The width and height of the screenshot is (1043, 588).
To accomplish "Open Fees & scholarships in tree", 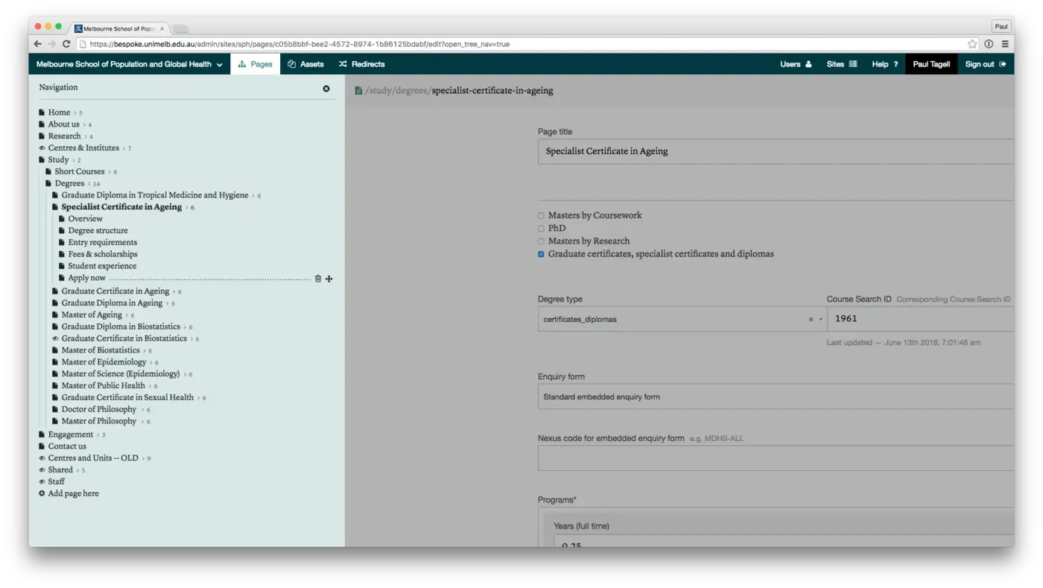I will (x=103, y=254).
